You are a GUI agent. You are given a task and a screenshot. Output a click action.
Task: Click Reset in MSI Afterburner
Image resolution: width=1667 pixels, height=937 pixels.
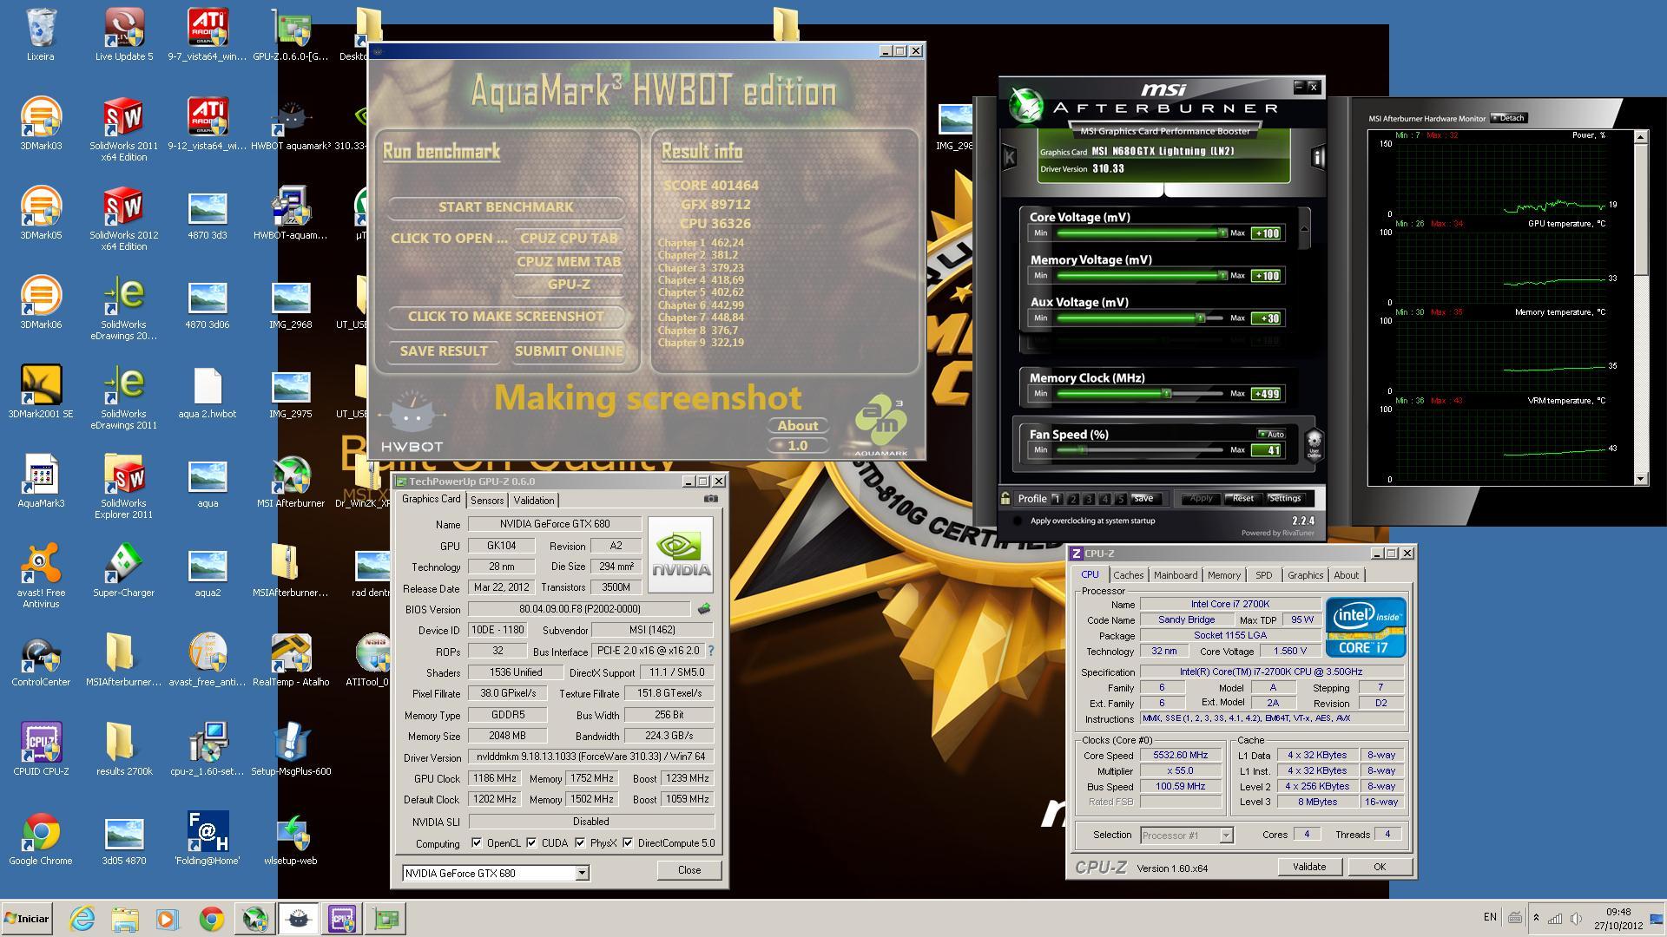(x=1243, y=499)
